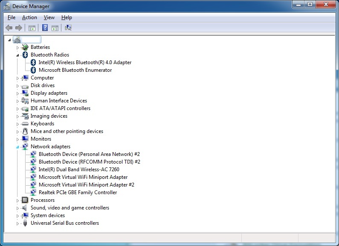The image size is (339, 246).
Task: Click the Imaging devices camera icon
Action: coord(25,116)
